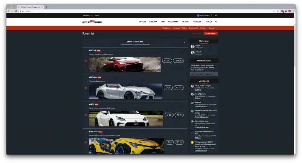Click the share icon in address bar
This screenshot has width=302, height=163.
point(274,11)
